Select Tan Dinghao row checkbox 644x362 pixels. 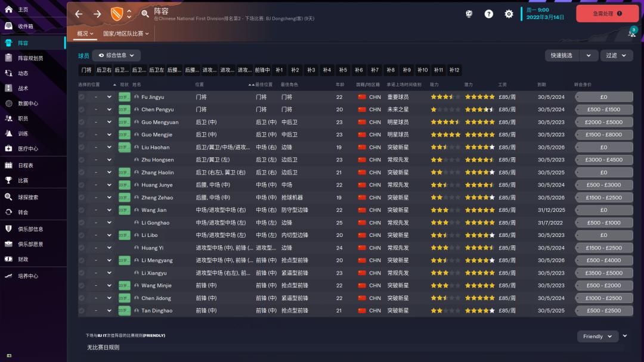coord(82,310)
